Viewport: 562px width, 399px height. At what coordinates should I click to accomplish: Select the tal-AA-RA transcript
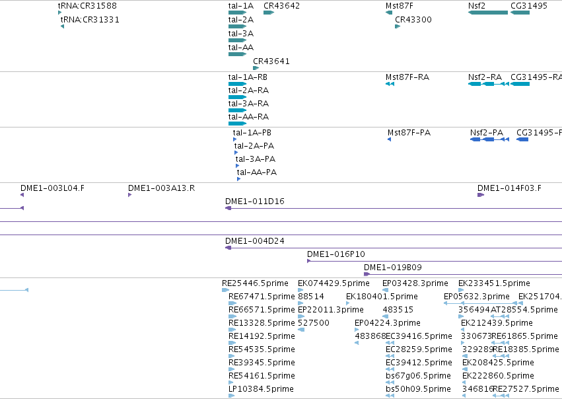[x=237, y=124]
